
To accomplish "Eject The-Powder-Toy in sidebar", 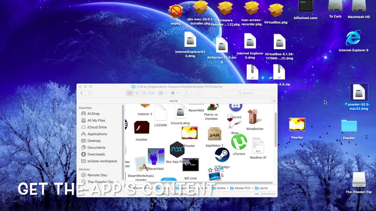I will (x=118, y=182).
